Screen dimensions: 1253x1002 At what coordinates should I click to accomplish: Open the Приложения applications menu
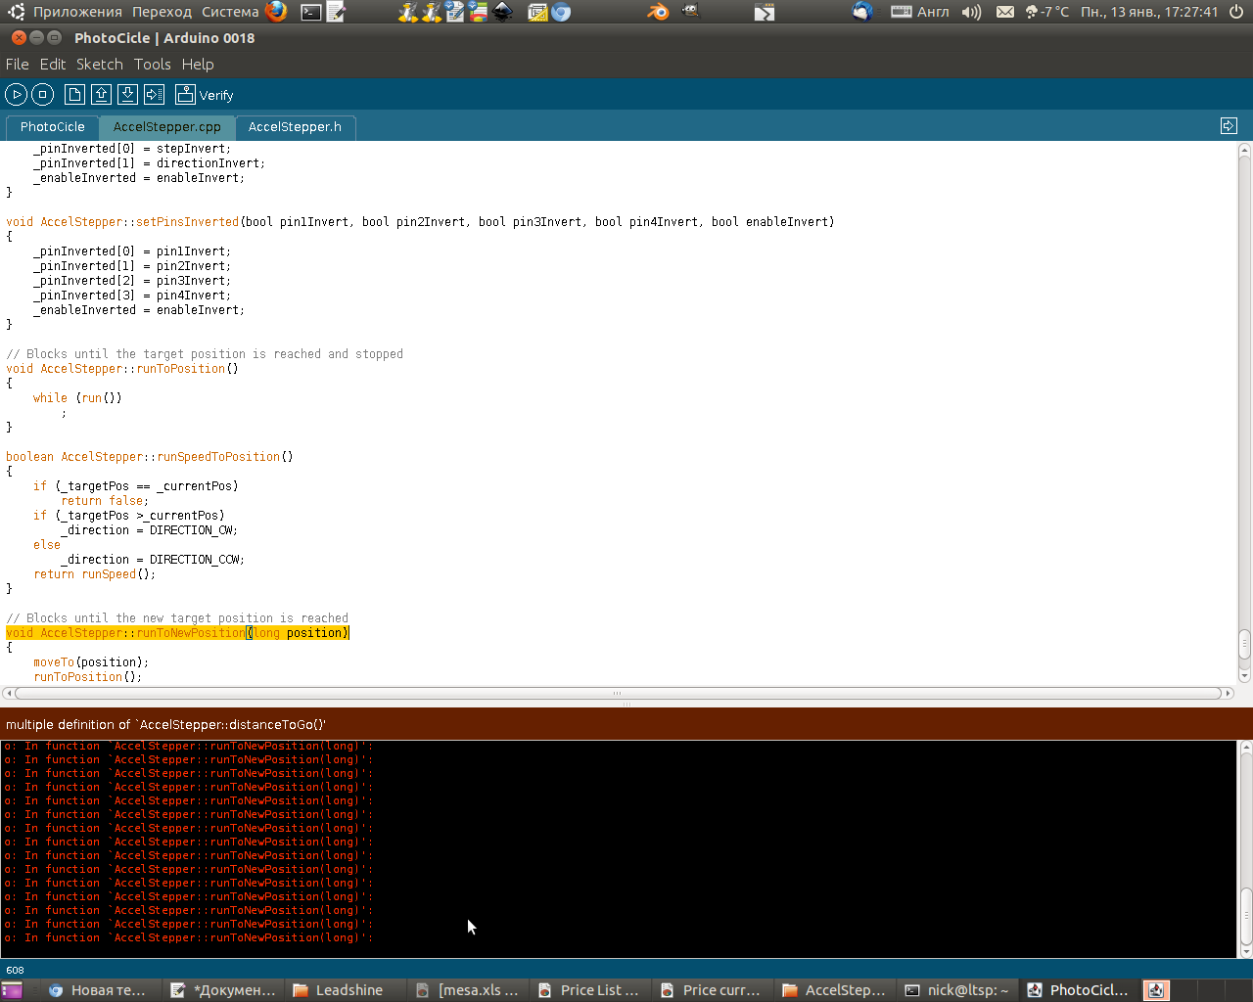[76, 12]
